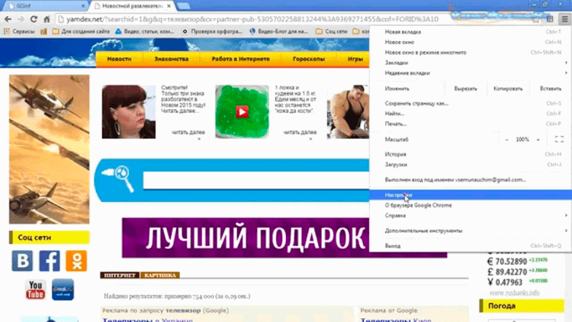Click the airplane side banner
Screen dimensions: 572x322
coord(50,150)
